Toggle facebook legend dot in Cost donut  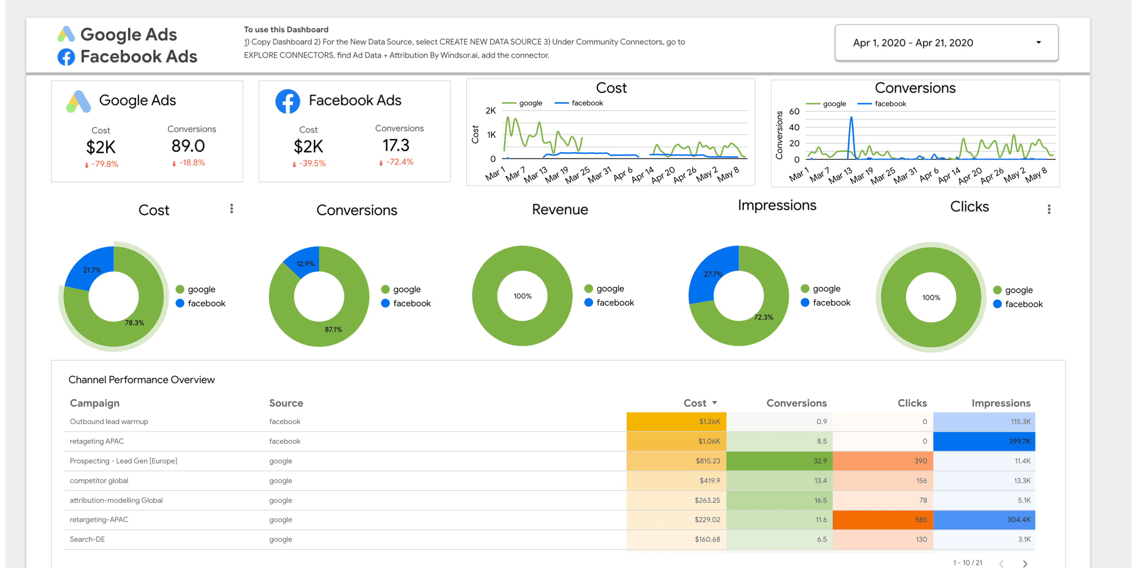pos(180,303)
